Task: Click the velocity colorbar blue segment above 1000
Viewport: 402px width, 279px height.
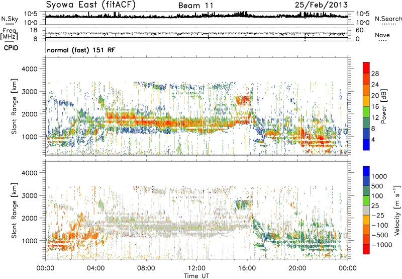Action: coord(366,171)
